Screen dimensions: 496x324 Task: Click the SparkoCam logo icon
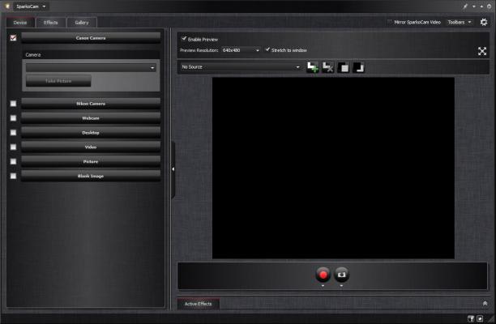point(7,6)
